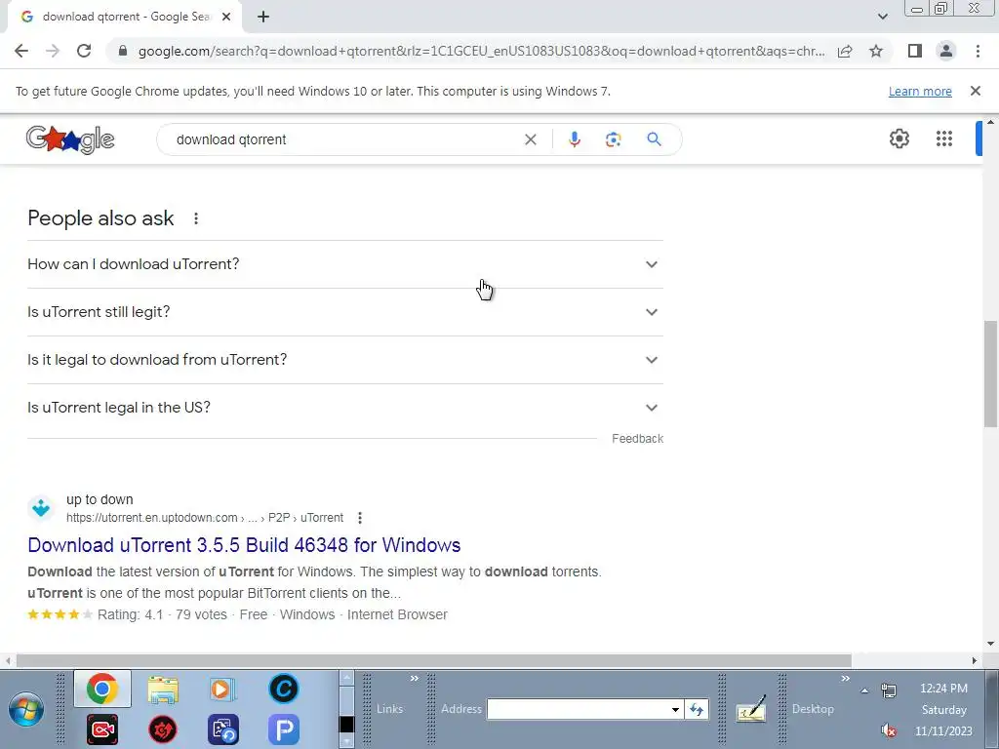
Task: Open Google quick settings gear
Action: click(x=899, y=138)
